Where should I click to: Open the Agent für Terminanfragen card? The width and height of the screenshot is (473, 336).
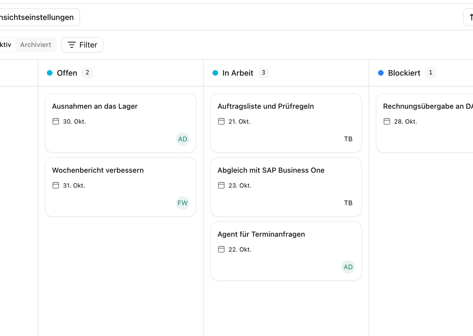286,251
